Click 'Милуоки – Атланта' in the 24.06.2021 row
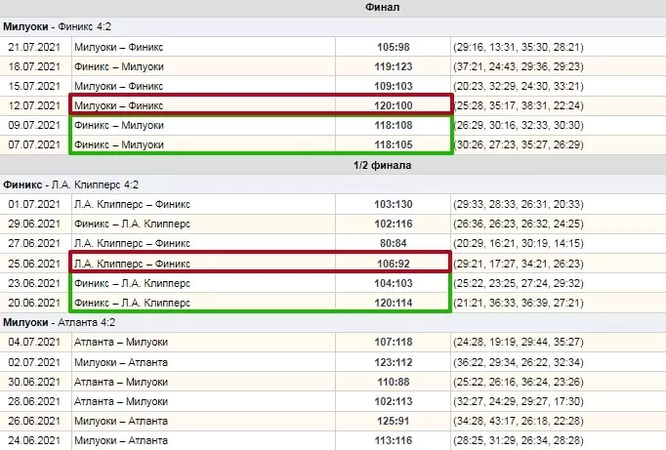Viewport: 666px width, 450px height. [121, 440]
